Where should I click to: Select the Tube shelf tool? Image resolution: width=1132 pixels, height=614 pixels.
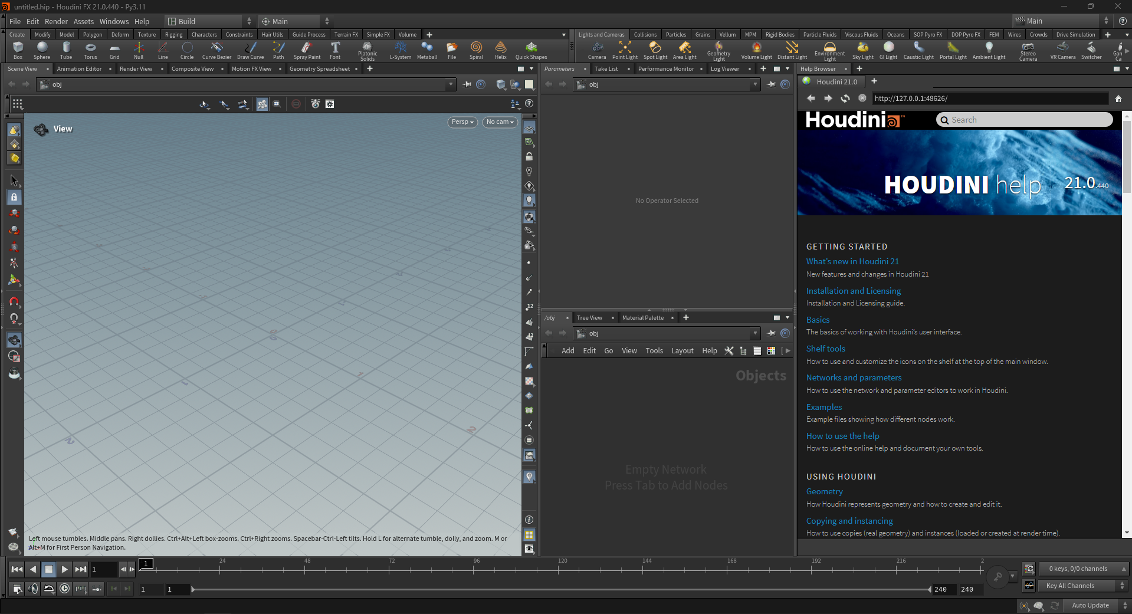tap(66, 50)
